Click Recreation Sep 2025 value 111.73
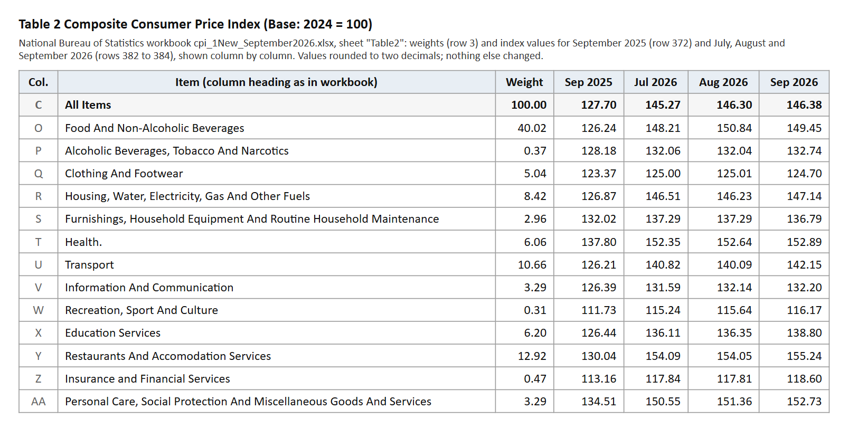This screenshot has height=428, width=848. click(x=599, y=310)
